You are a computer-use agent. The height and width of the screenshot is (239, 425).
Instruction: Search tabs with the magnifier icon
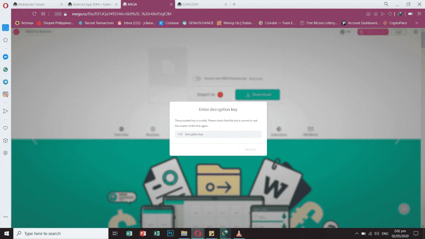pyautogui.click(x=386, y=4)
